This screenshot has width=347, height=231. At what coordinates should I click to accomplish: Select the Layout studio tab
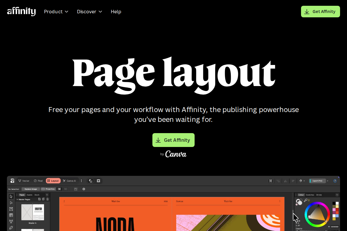(x=53, y=181)
